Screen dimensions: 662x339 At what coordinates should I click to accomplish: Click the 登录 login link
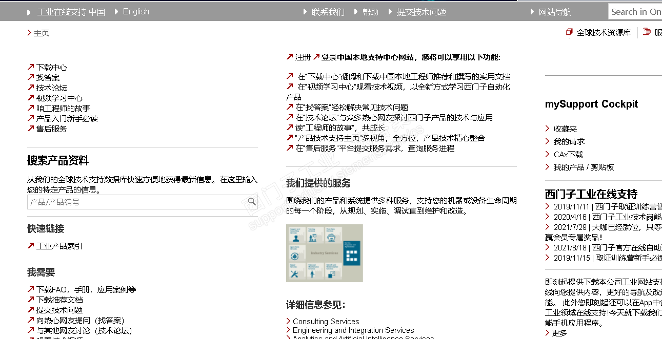[x=329, y=57]
